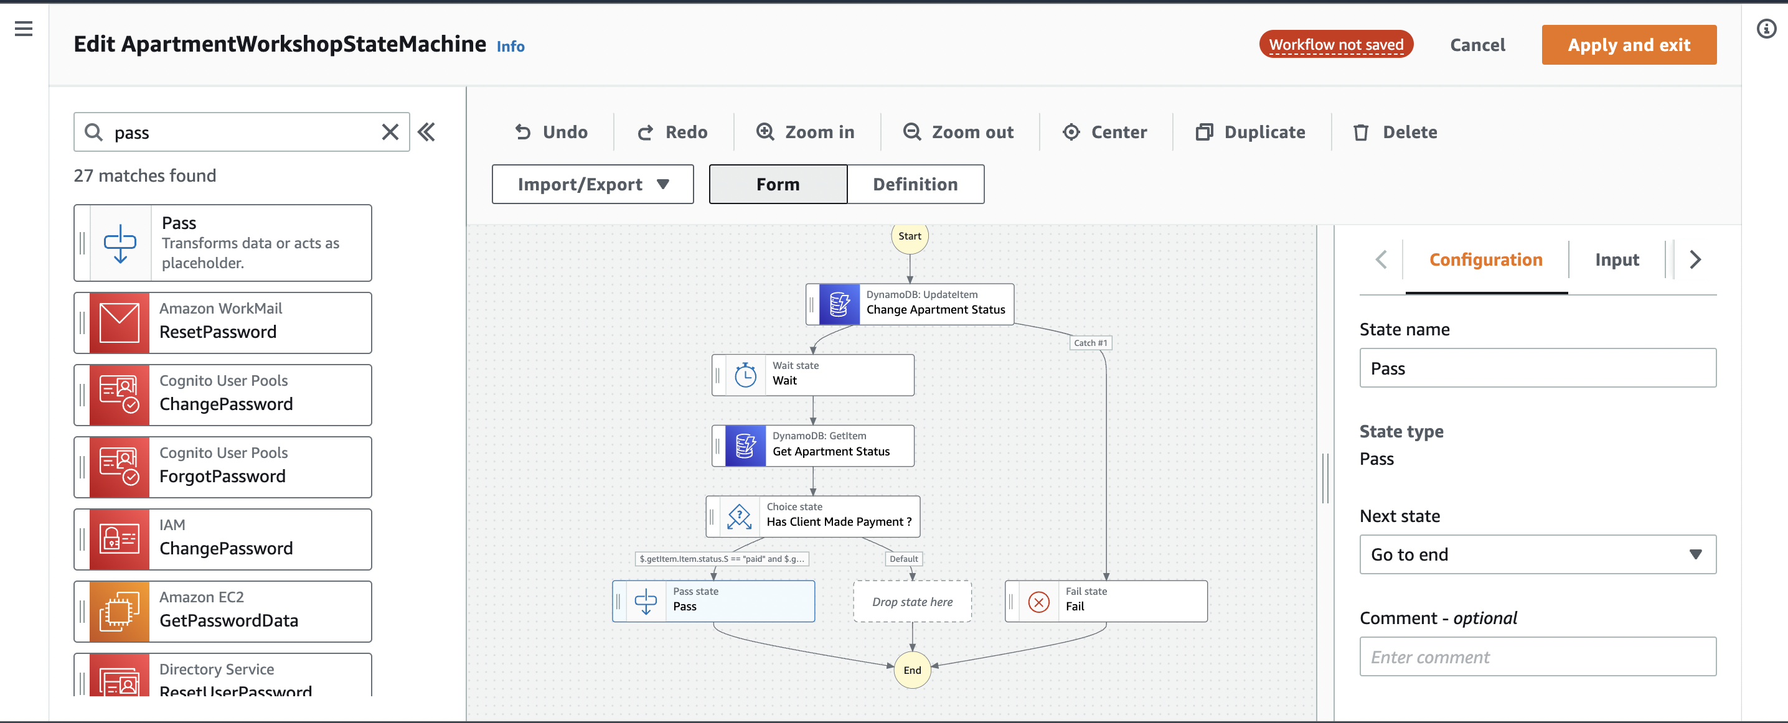Delete the selected state via trash icon
This screenshot has height=723, width=1788.
coord(1361,133)
